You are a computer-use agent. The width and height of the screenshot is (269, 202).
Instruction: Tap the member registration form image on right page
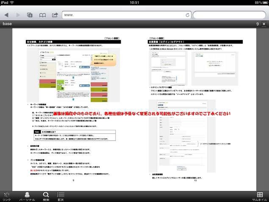(182, 136)
